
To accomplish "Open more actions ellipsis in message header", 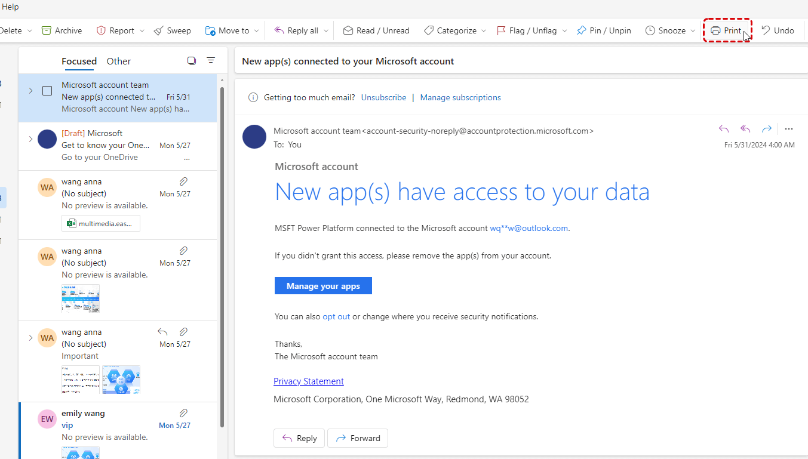I will coord(789,129).
